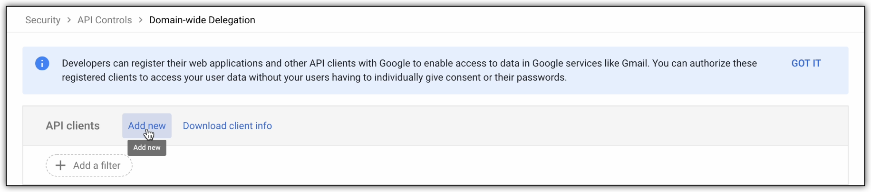The width and height of the screenshot is (871, 192).
Task: Go back to the Security breadcrumb
Action: click(43, 20)
